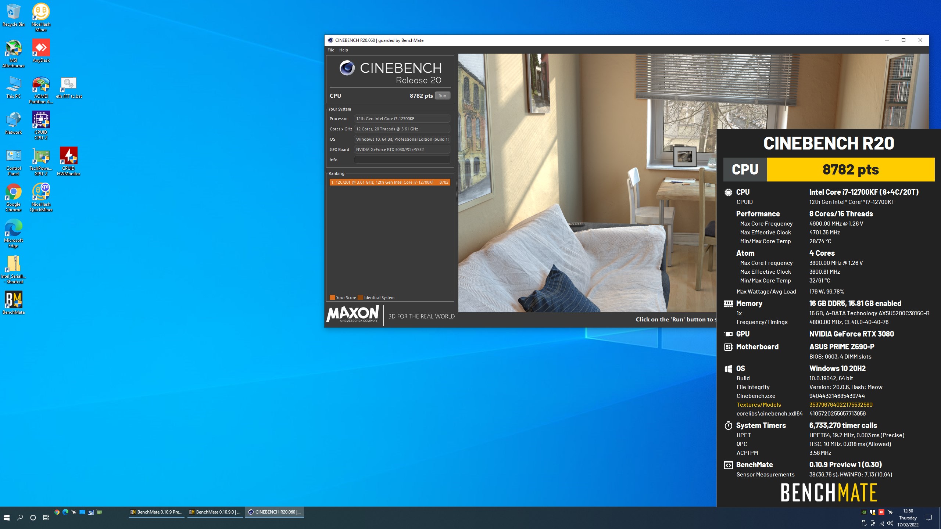Launch NiceHash Miner from the desktop

41,17
